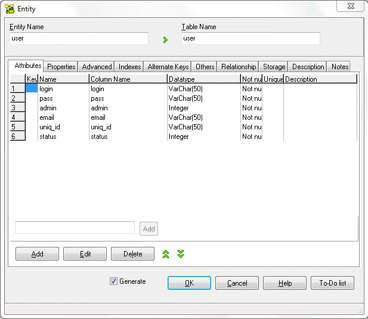Viewport: 368px width, 319px height.
Task: Click the Entity window title icon
Action: [x=10, y=9]
